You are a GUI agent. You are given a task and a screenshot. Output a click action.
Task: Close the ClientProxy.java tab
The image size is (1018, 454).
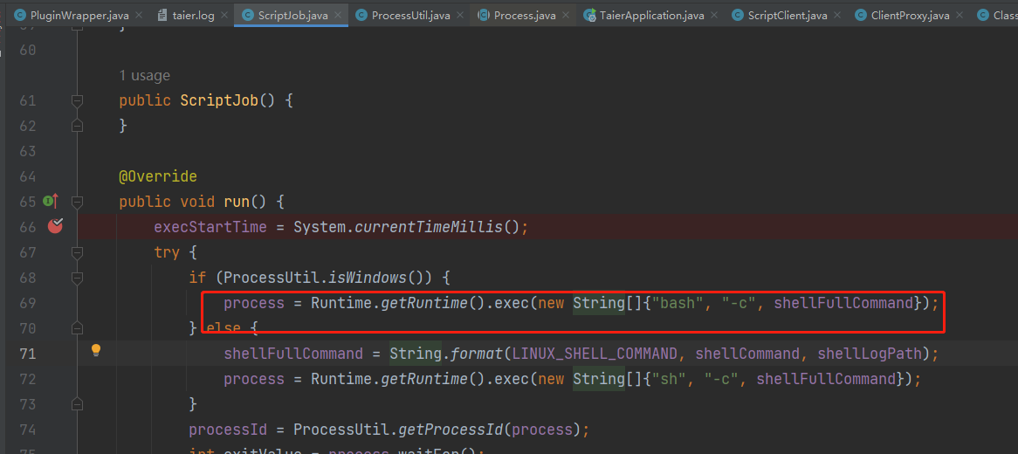960,16
